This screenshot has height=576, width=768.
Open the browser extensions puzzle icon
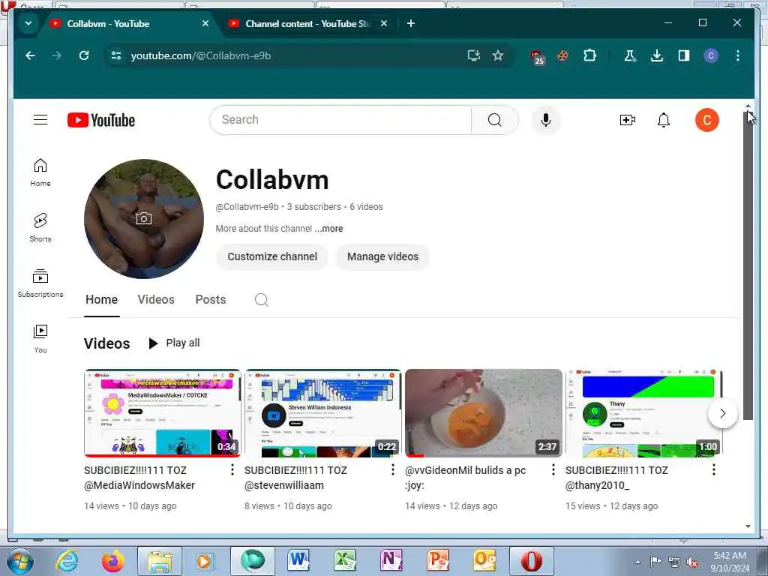click(590, 55)
